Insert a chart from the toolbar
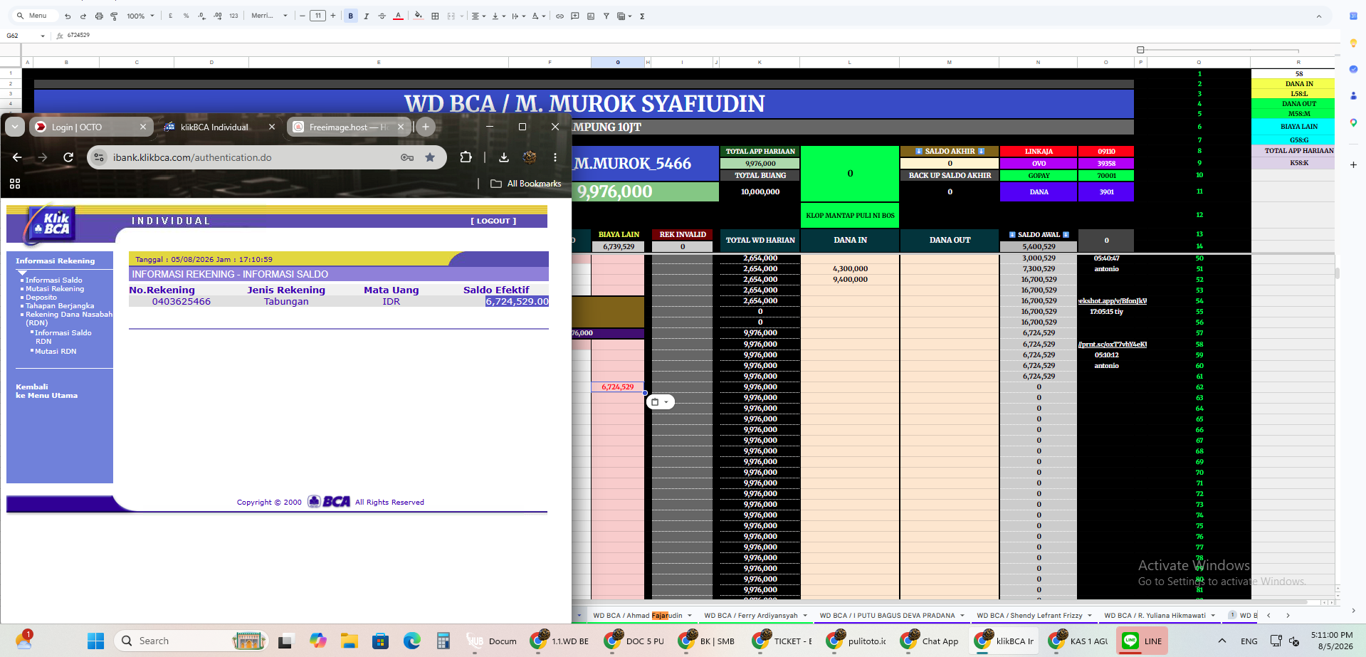1366x657 pixels. pos(591,16)
